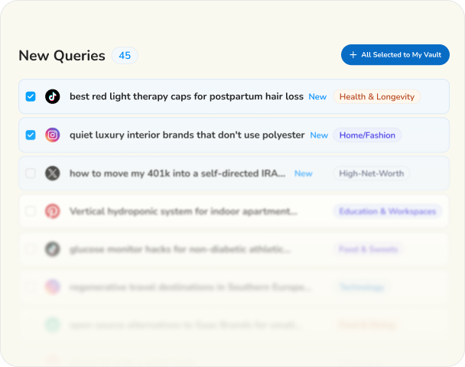This screenshot has width=465, height=367.
Task: Click the X icon on 401k query
Action: [52, 174]
